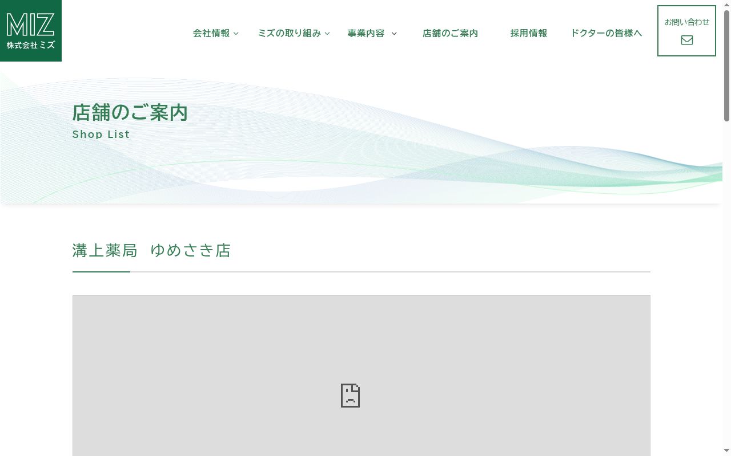Click the Shop List subtitle
Image resolution: width=731 pixels, height=456 pixels.
pos(101,135)
